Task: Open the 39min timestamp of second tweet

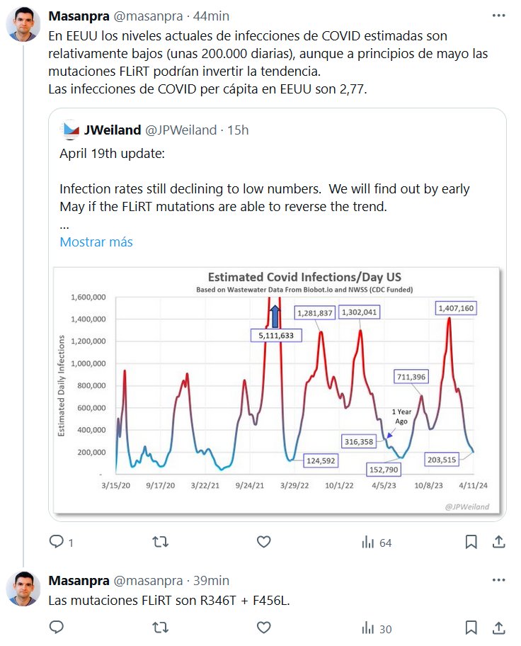Action: pos(210,580)
